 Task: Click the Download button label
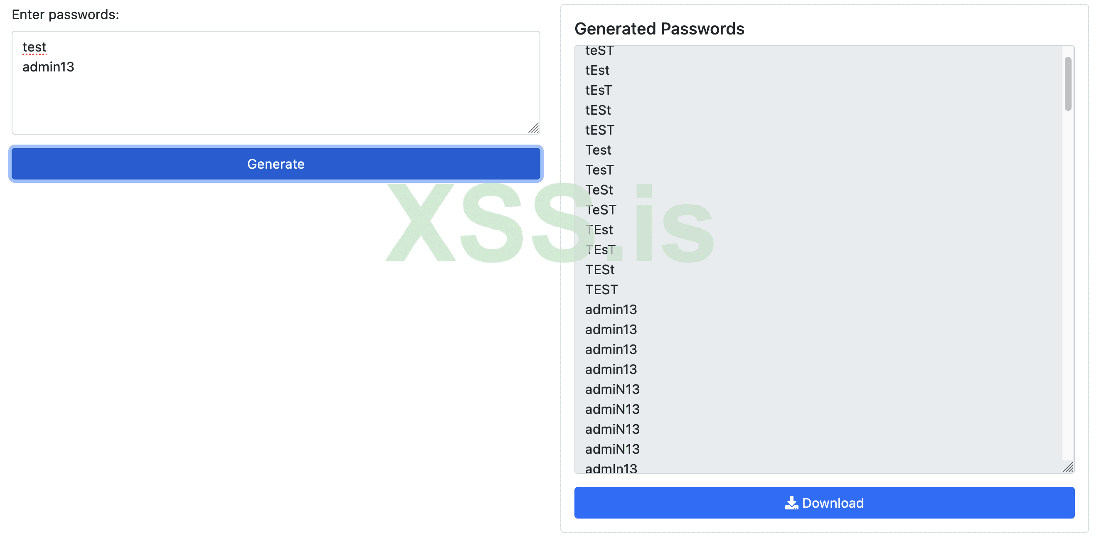[x=833, y=503]
